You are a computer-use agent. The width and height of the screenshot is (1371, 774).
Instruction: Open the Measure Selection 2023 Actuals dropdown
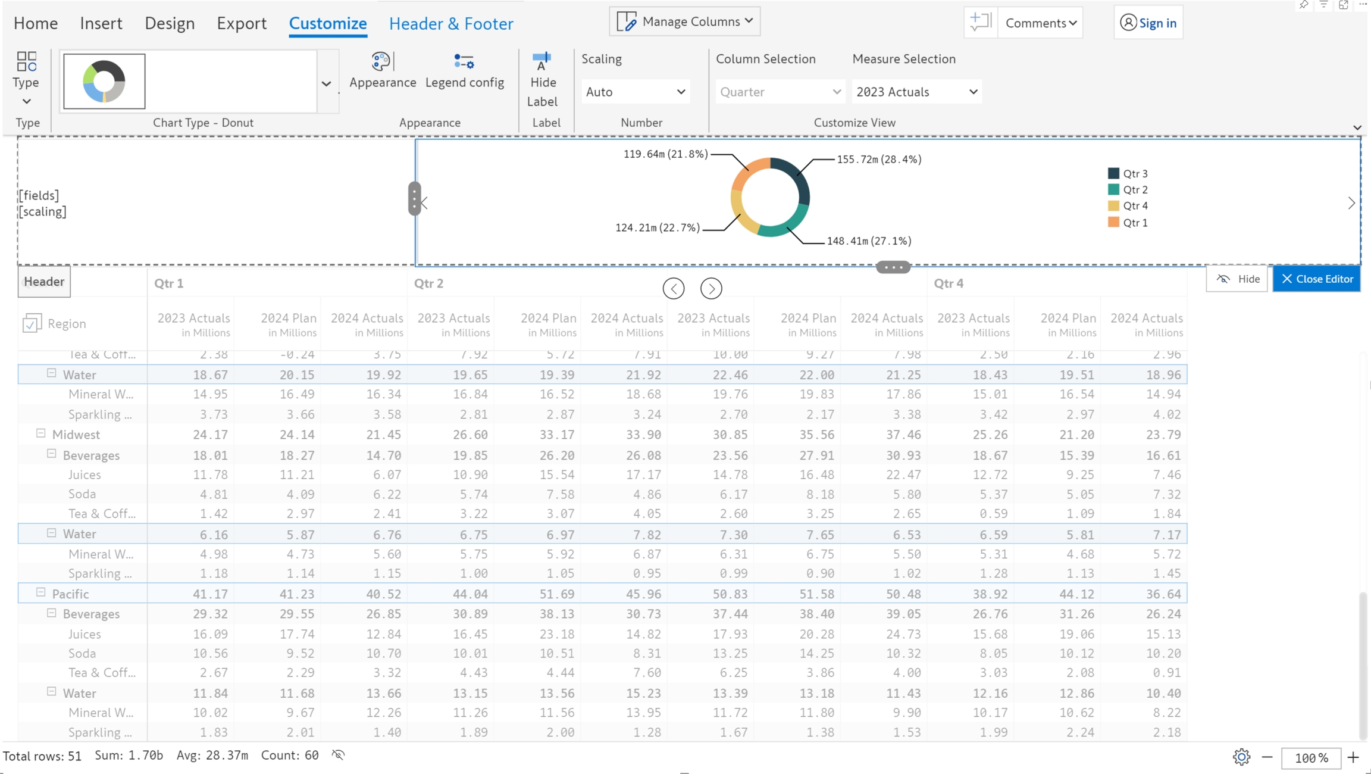(916, 92)
